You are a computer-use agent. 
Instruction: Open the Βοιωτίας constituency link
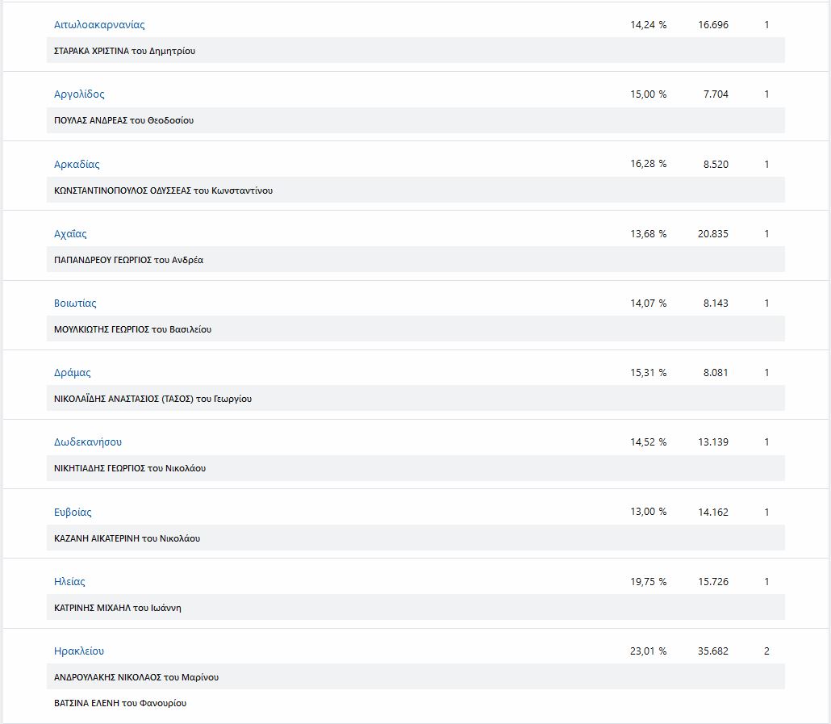pos(75,303)
